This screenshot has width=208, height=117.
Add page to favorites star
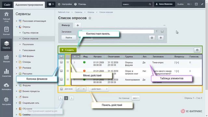[x=90, y=18]
